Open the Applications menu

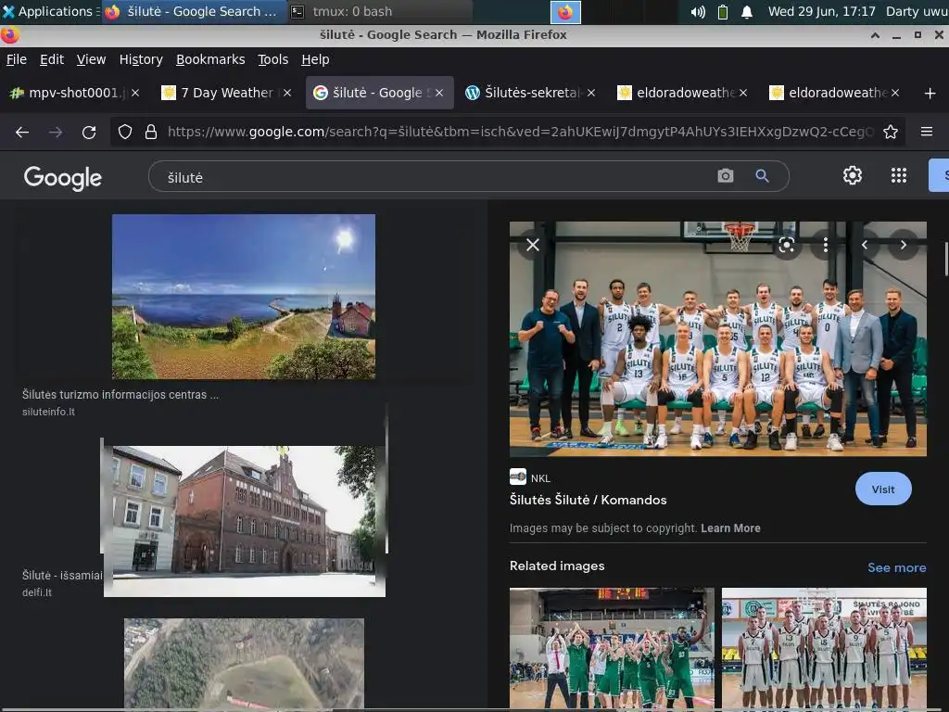pos(50,11)
